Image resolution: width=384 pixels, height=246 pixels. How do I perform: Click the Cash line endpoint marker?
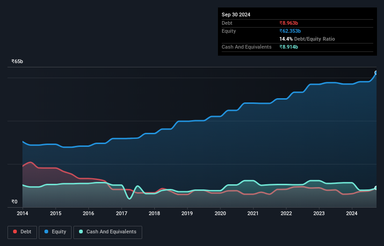pos(376,188)
